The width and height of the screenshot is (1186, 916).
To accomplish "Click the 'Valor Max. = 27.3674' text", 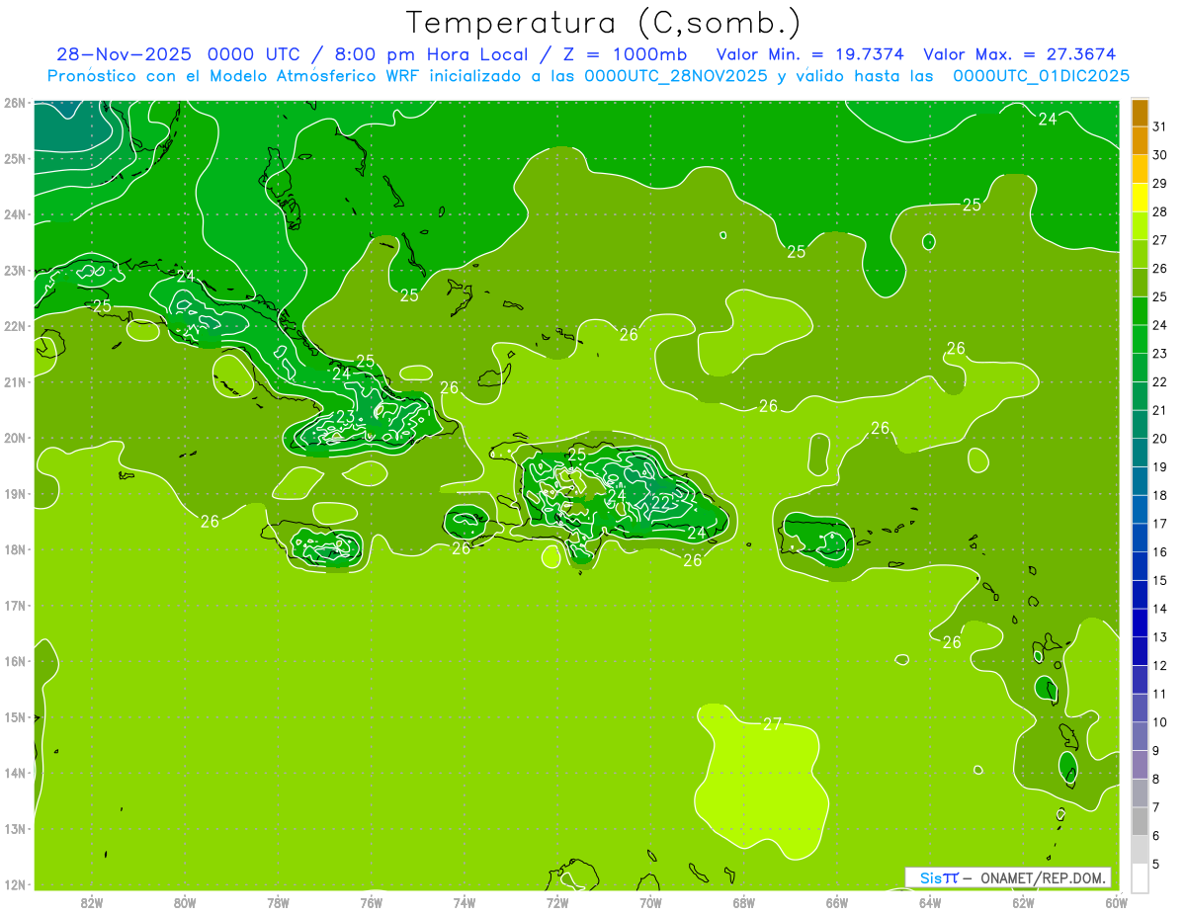I will [x=1019, y=54].
